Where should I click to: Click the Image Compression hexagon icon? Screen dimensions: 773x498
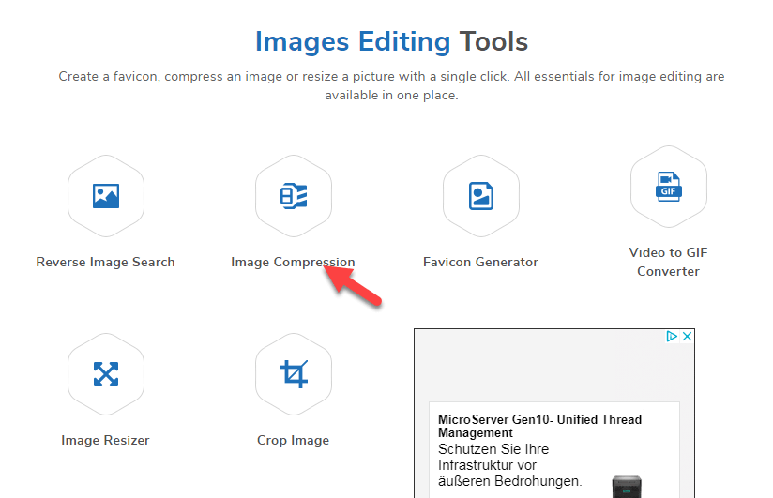click(294, 196)
